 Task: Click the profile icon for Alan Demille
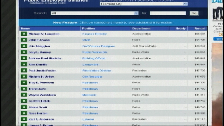(24, 64)
